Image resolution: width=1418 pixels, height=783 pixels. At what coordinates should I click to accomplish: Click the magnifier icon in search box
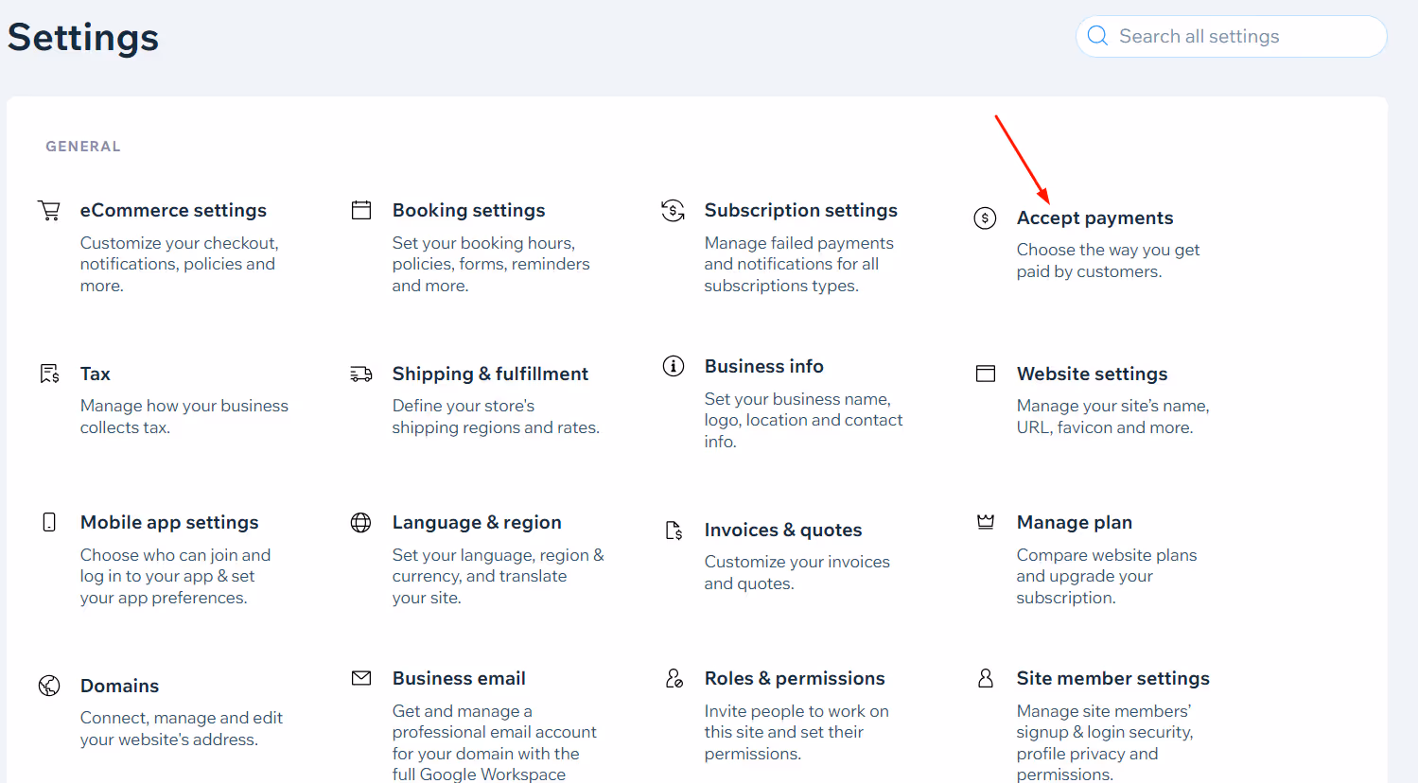1097,36
